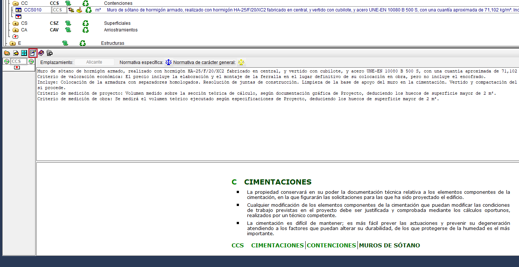Click the red arrow folder icon below CA
The image size is (519, 267).
pos(16,37)
